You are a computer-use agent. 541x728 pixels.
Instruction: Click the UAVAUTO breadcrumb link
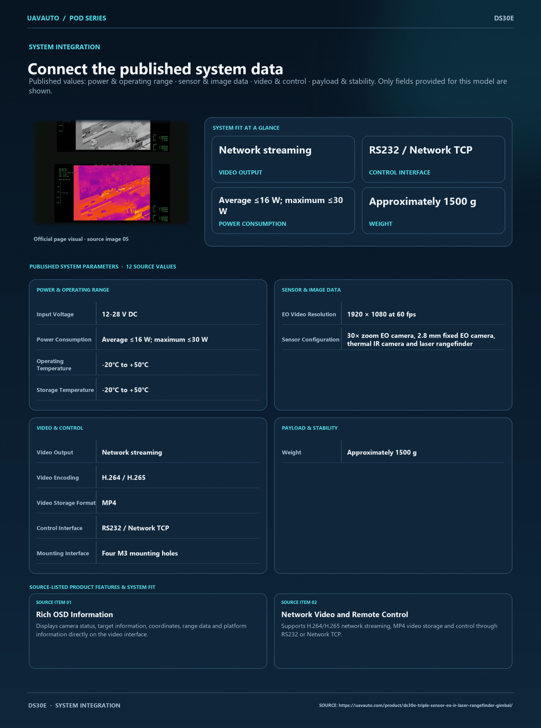click(x=43, y=18)
